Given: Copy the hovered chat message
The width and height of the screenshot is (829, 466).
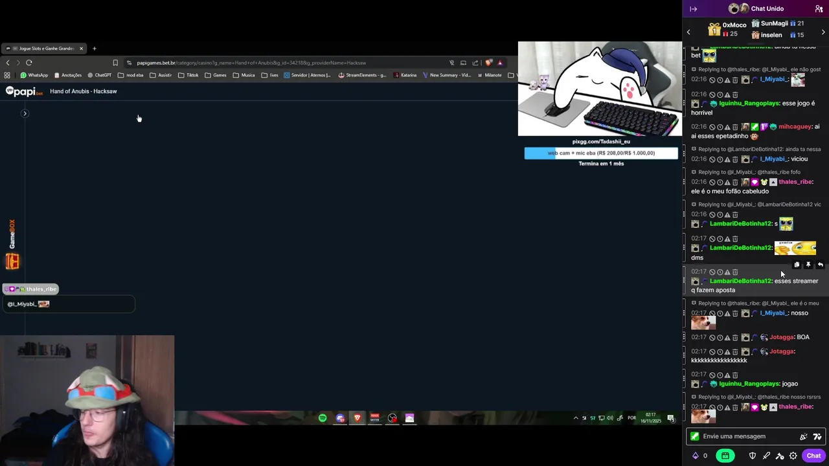Looking at the screenshot, I should [x=797, y=265].
